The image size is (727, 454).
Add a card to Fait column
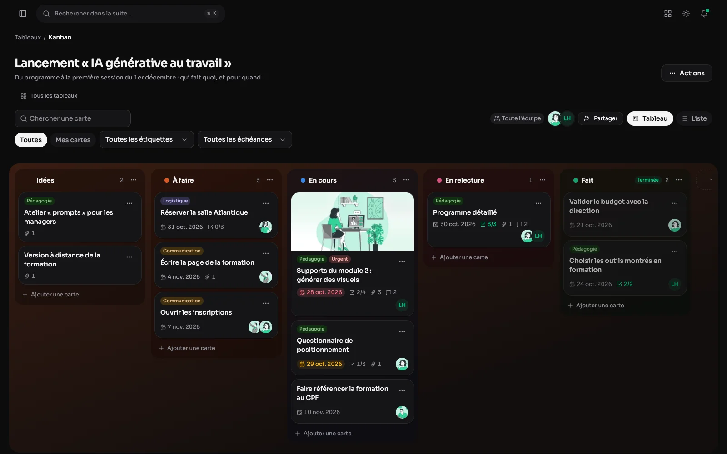[x=596, y=306]
